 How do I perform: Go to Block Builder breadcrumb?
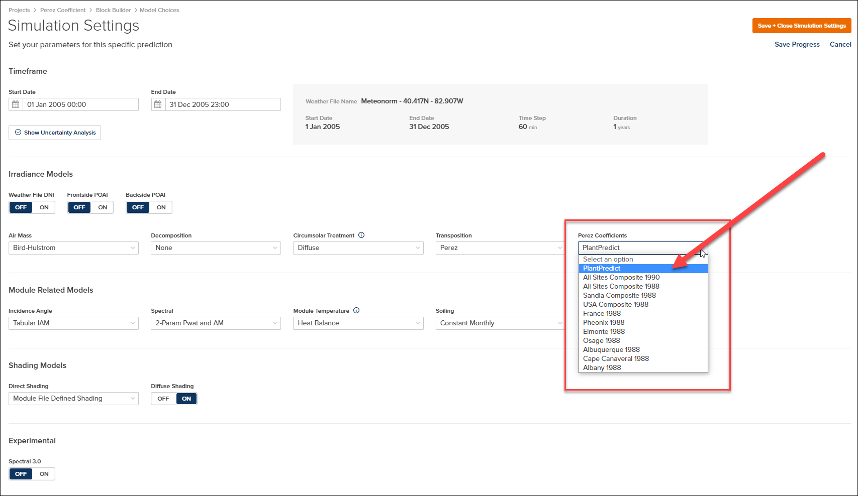point(114,10)
